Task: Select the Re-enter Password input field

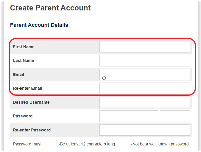Action: pyautogui.click(x=145, y=130)
